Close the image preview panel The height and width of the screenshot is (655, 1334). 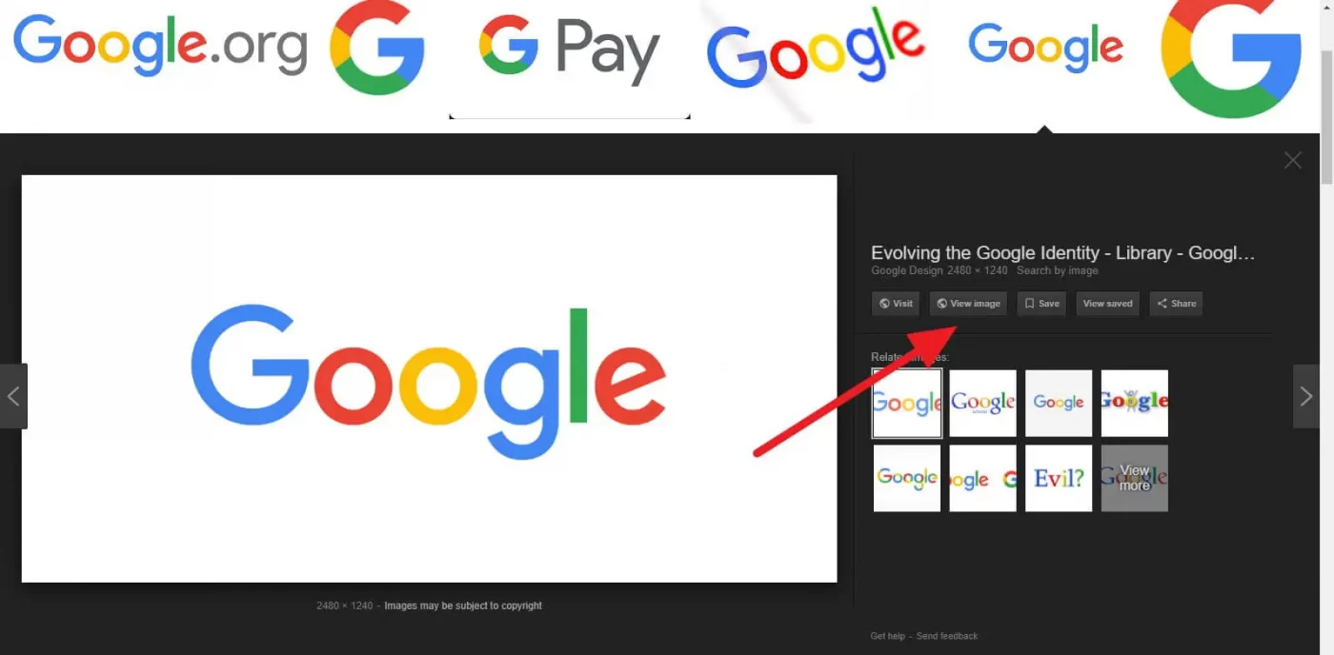pos(1292,161)
